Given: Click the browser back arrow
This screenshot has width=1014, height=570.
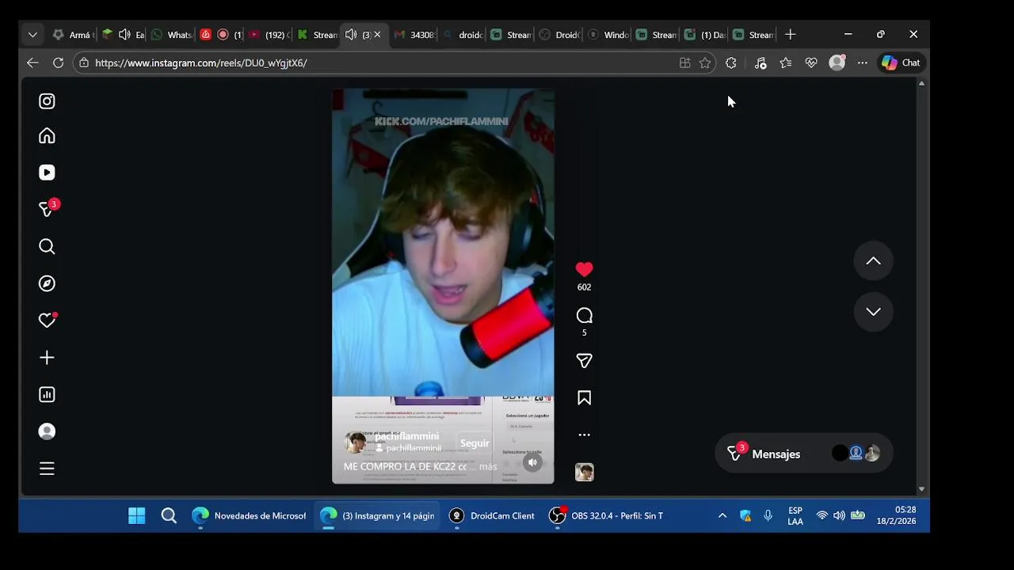Looking at the screenshot, I should 32,63.
